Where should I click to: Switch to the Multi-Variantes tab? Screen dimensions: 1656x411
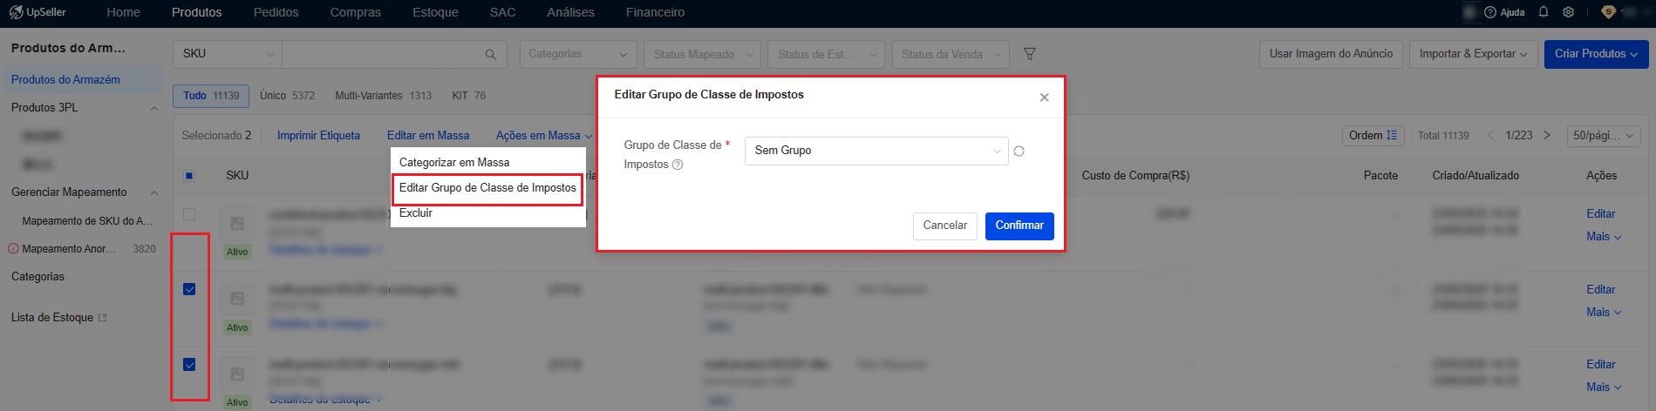point(383,96)
